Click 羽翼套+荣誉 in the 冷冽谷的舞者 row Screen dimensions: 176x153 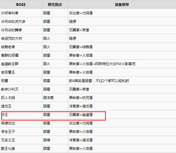(79, 30)
